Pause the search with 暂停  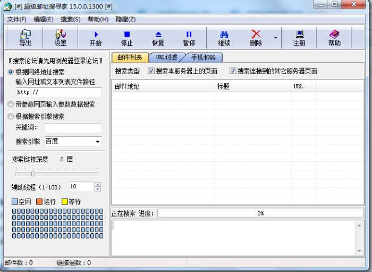point(189,38)
